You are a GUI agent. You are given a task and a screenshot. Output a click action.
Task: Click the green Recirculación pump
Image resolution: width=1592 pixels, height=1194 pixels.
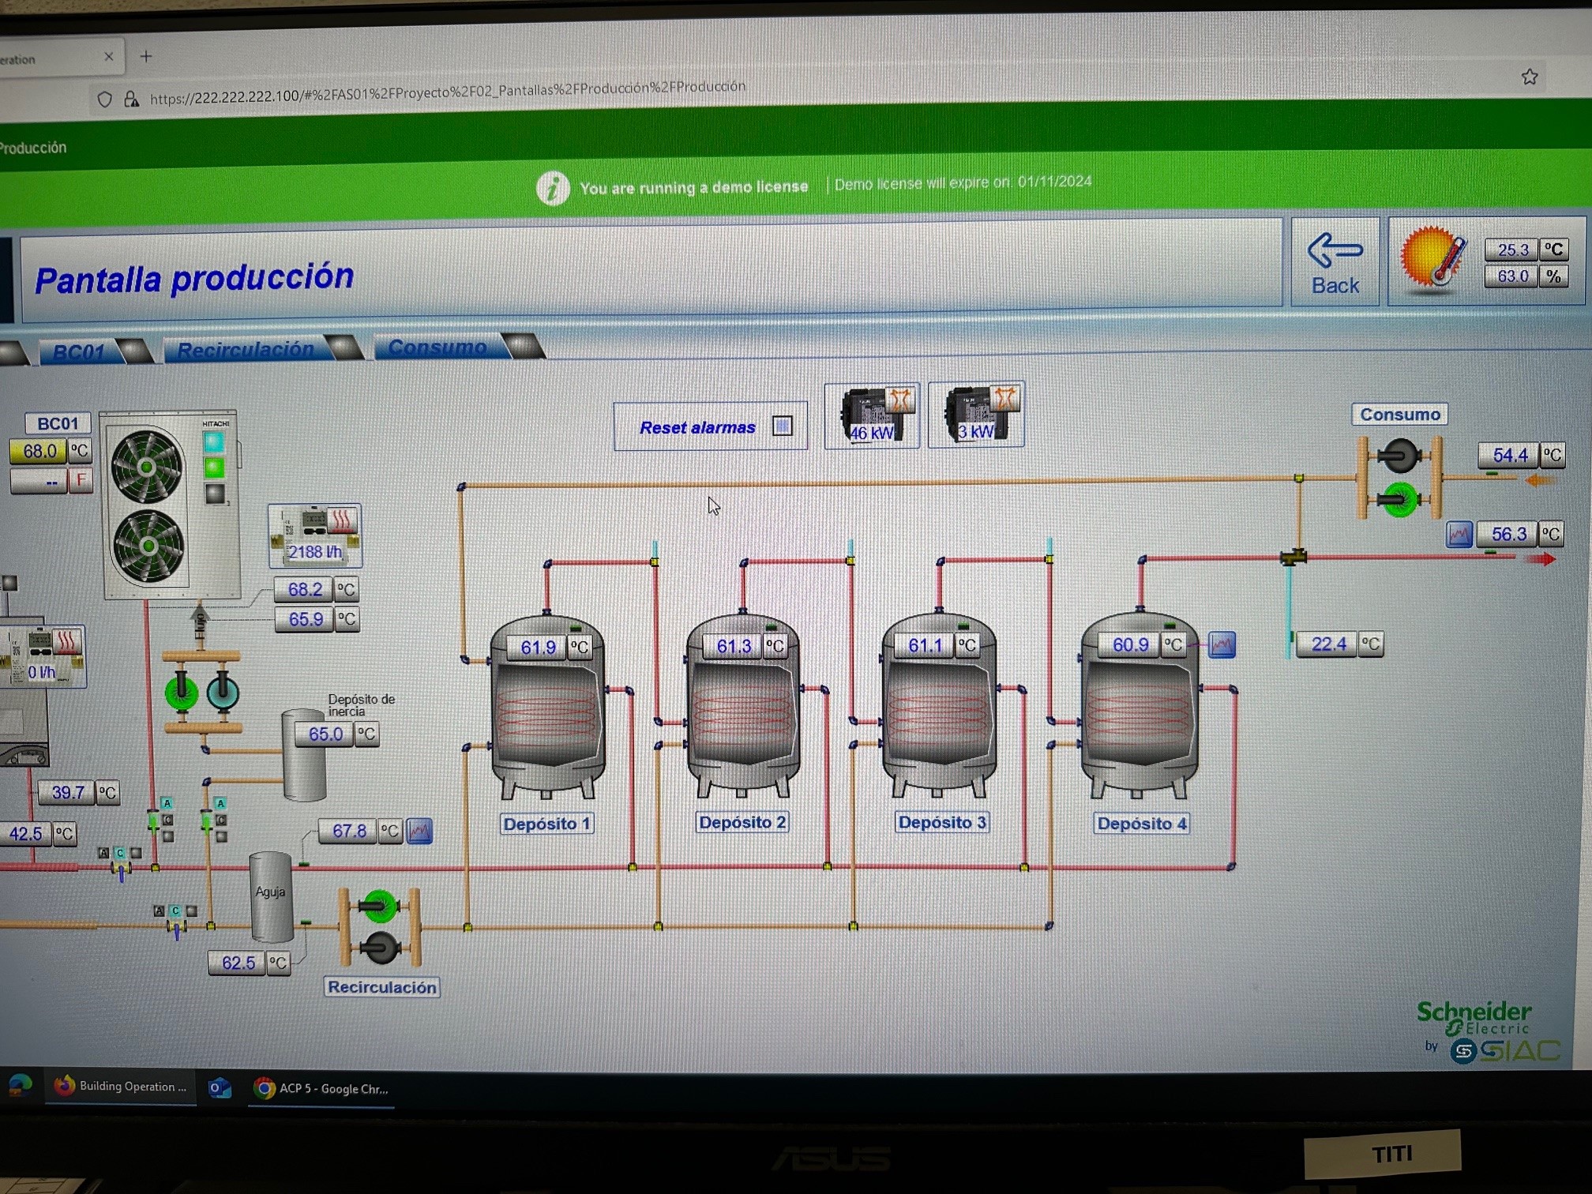pos(378,907)
